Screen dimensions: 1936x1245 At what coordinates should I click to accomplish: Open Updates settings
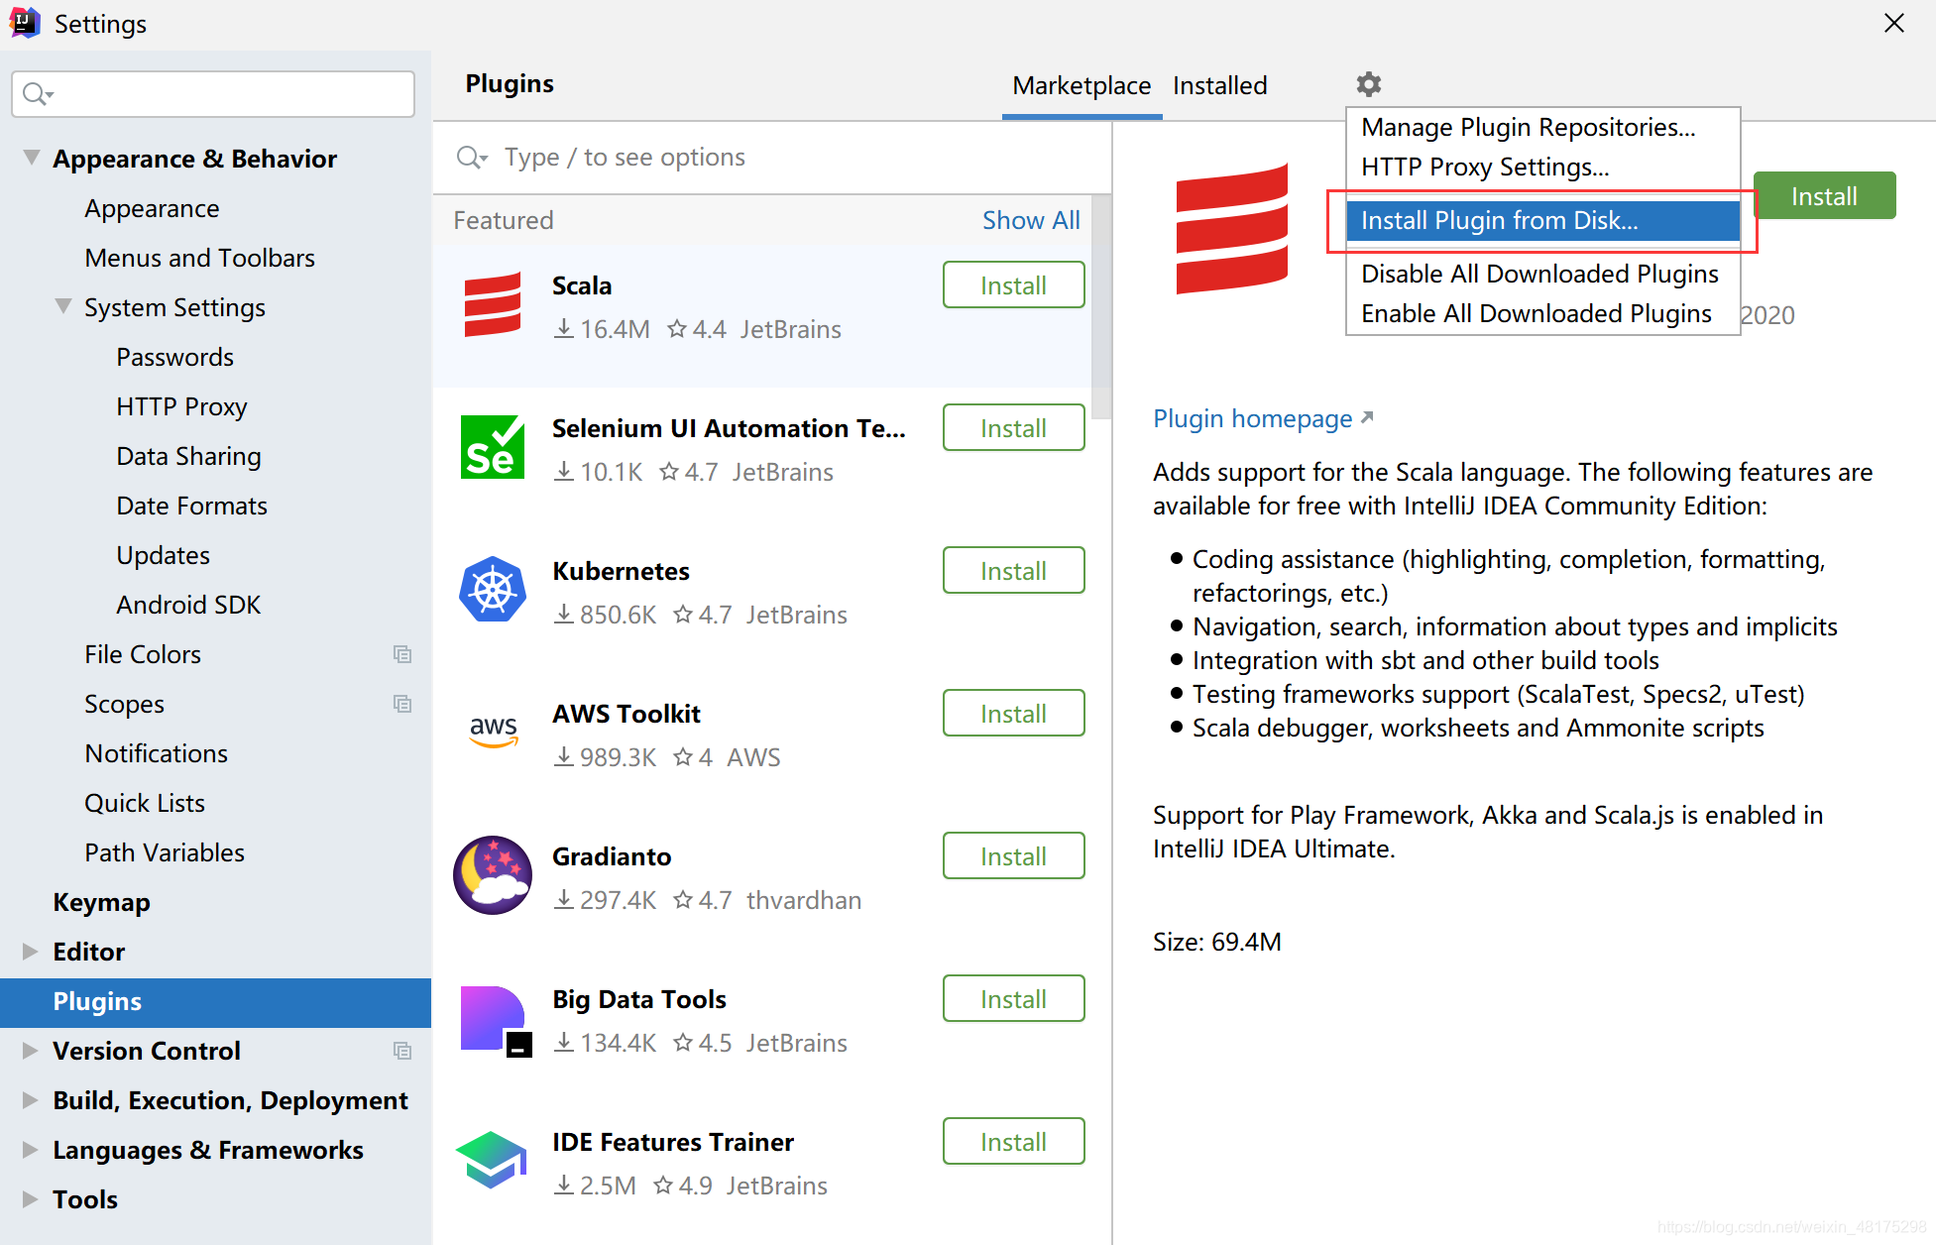pyautogui.click(x=163, y=555)
